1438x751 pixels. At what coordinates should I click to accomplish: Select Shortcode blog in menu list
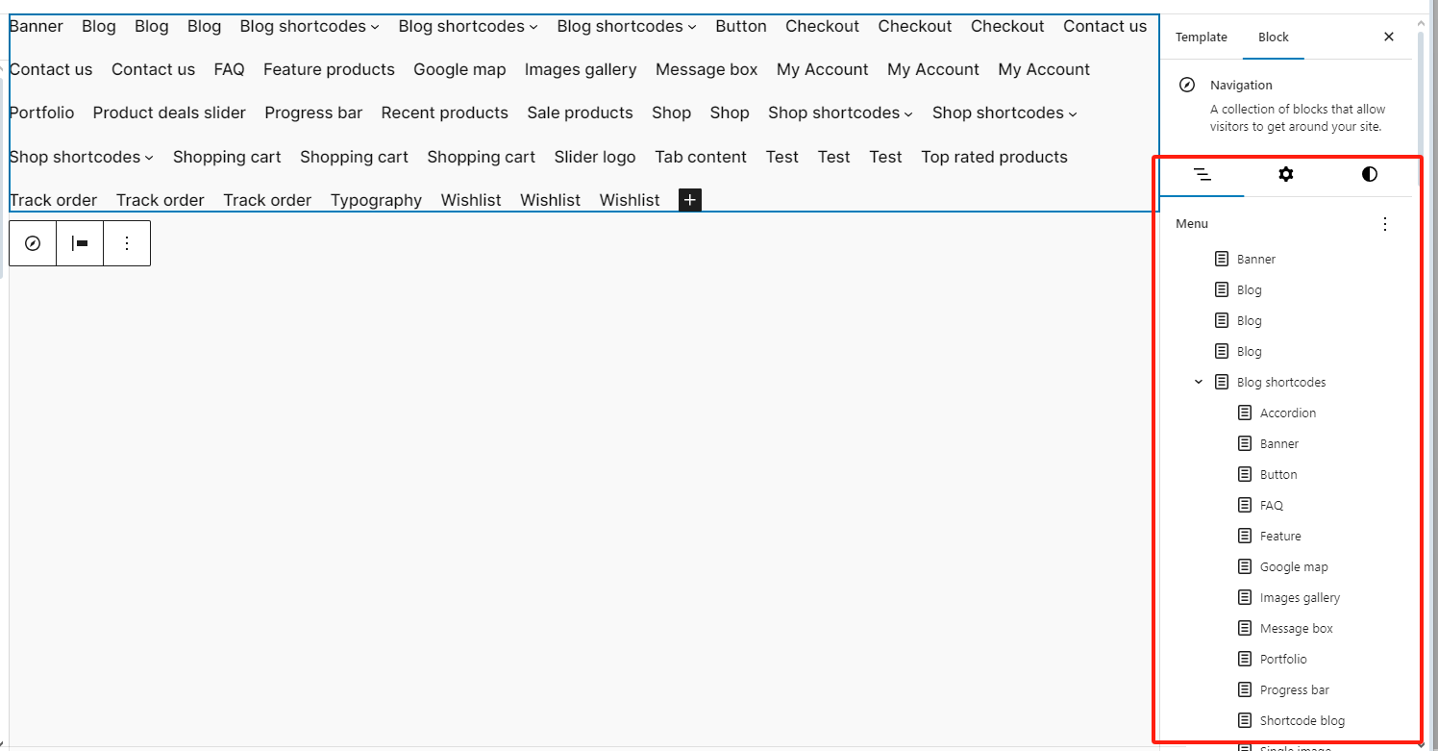coord(1302,720)
